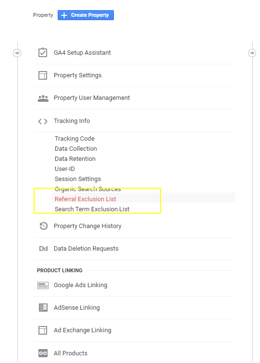Viewport: 260px width, 363px height.
Task: Click the Property User Management people icon
Action: [x=43, y=98]
